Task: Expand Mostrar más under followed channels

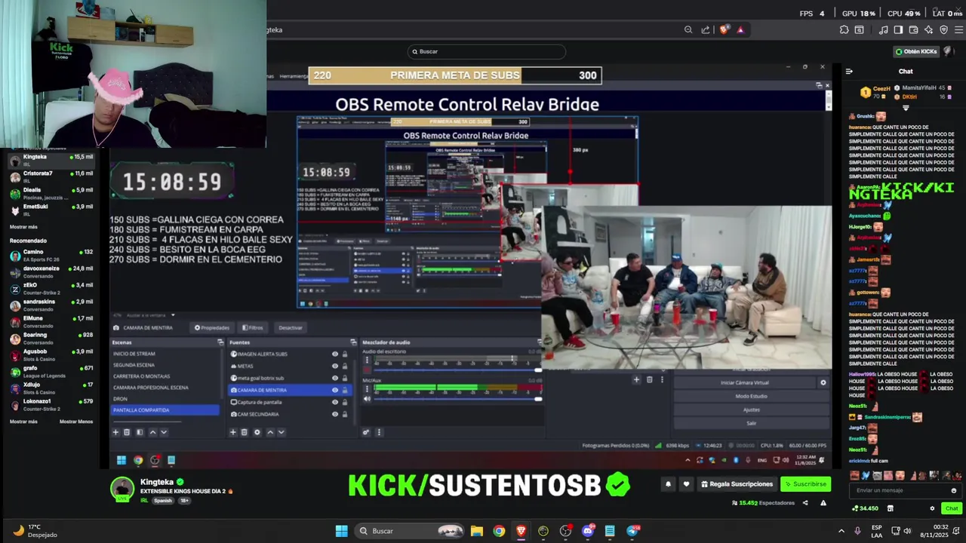Action: click(23, 226)
